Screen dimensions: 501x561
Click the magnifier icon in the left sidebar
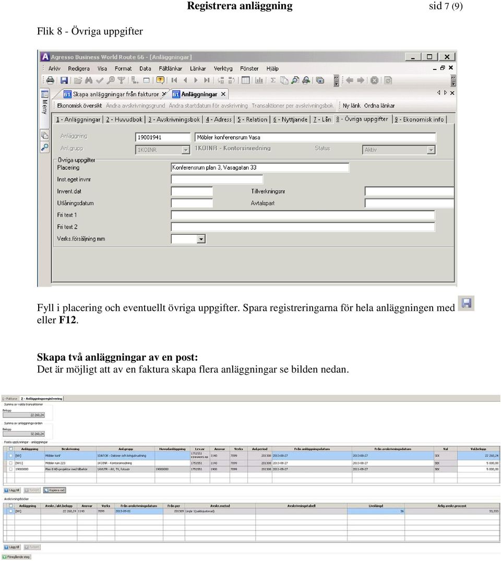[x=45, y=147]
